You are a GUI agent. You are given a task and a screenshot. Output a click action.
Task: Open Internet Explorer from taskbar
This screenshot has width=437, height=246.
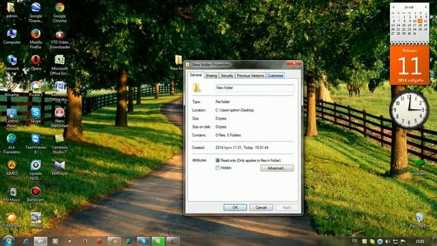(x=26, y=241)
